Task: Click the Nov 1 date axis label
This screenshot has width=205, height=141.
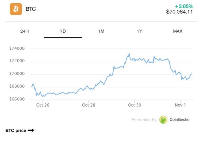Action: click(179, 105)
